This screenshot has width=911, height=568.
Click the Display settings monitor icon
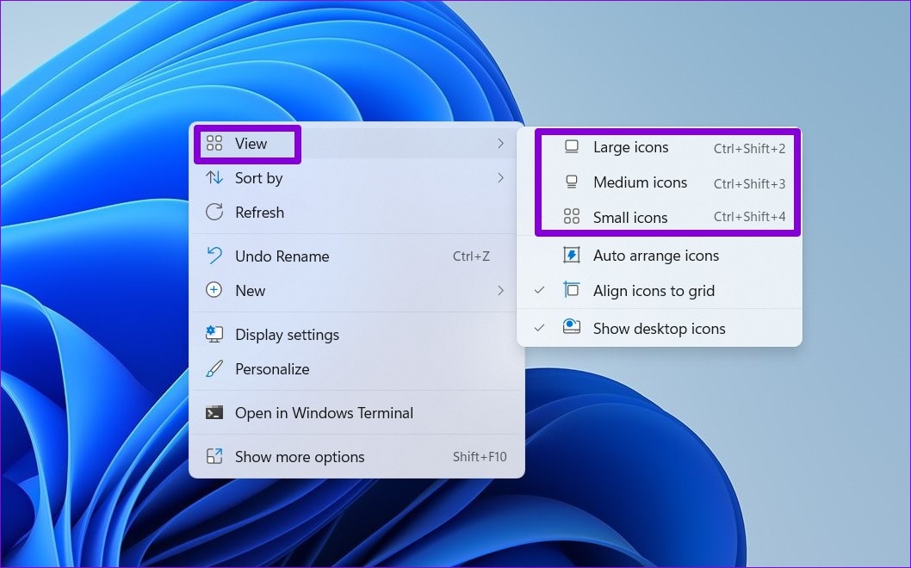tap(214, 334)
